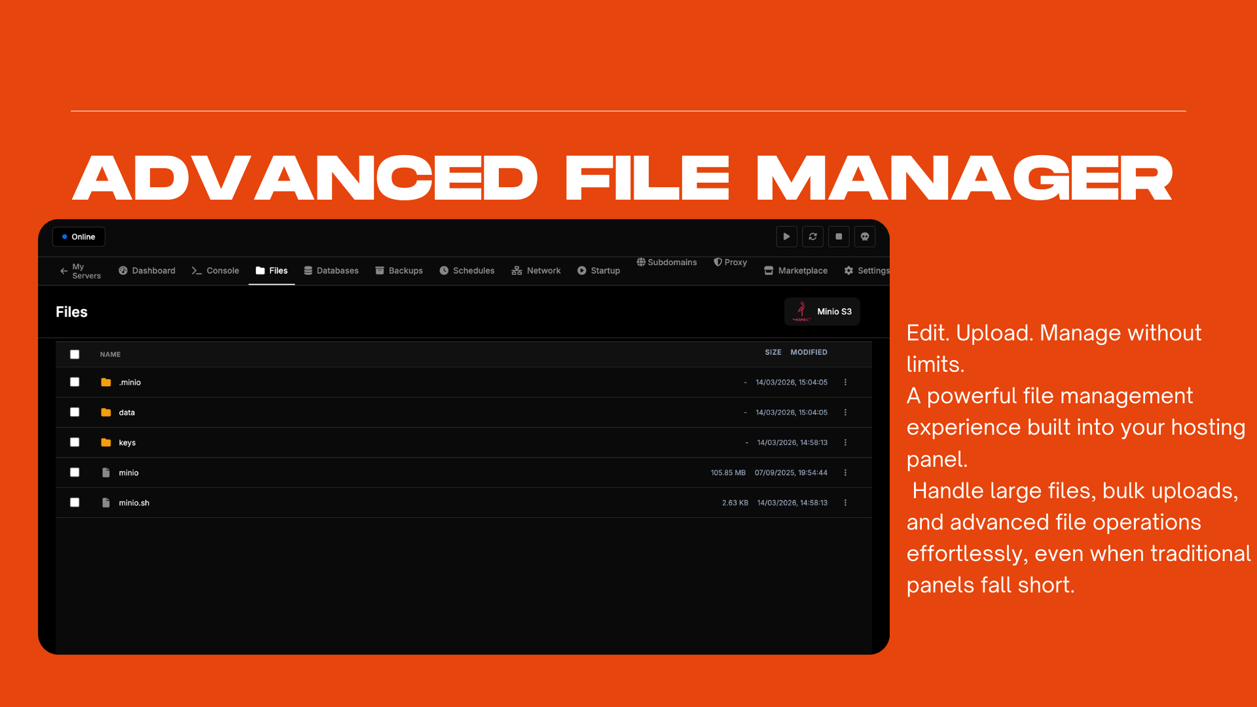The height and width of the screenshot is (707, 1257).
Task: Click the Kill server skull icon
Action: [x=865, y=236]
